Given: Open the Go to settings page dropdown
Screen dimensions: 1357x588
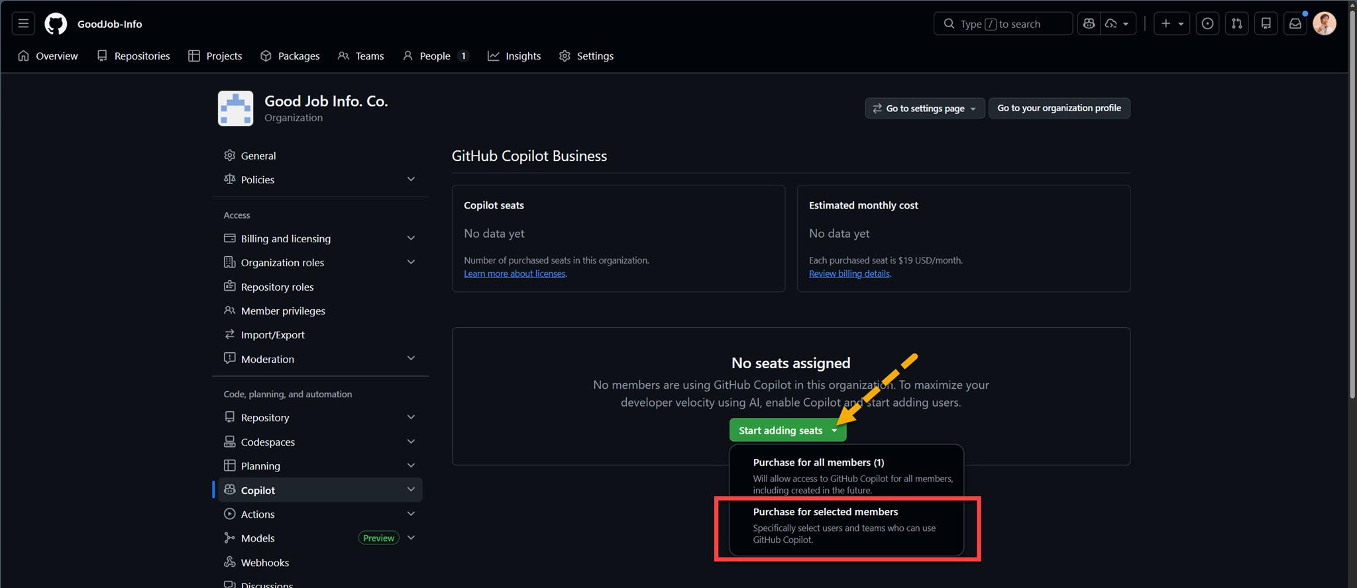Looking at the screenshot, I should point(924,109).
